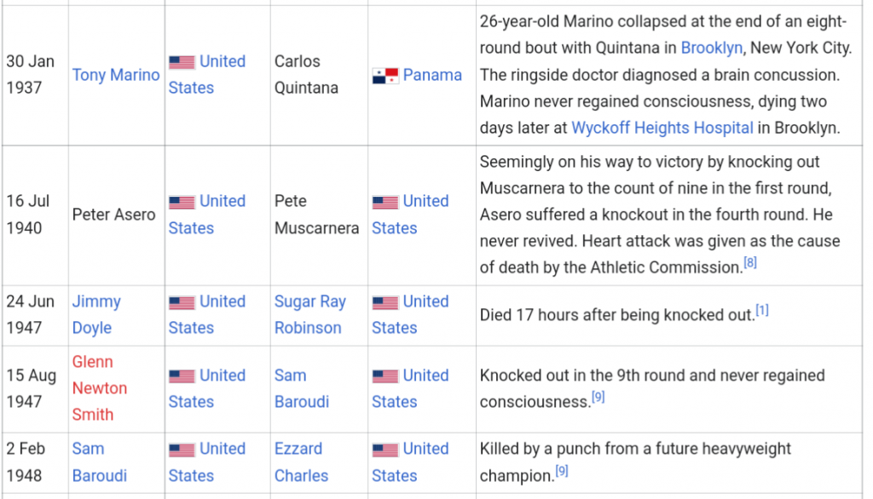Click US flag beside Ezzard Charles
The width and height of the screenshot is (873, 499).
pos(385,450)
